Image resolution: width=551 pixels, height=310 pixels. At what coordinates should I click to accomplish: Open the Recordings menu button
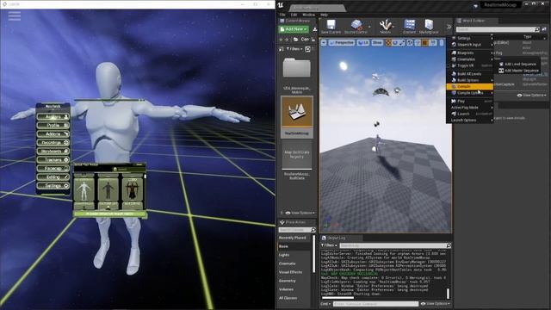click(53, 142)
